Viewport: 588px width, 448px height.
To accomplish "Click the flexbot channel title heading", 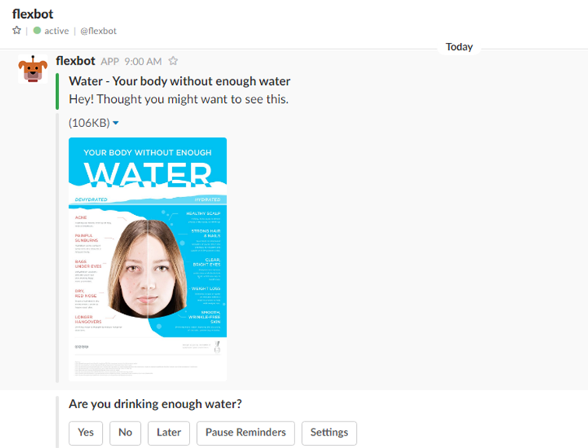I will coord(33,14).
